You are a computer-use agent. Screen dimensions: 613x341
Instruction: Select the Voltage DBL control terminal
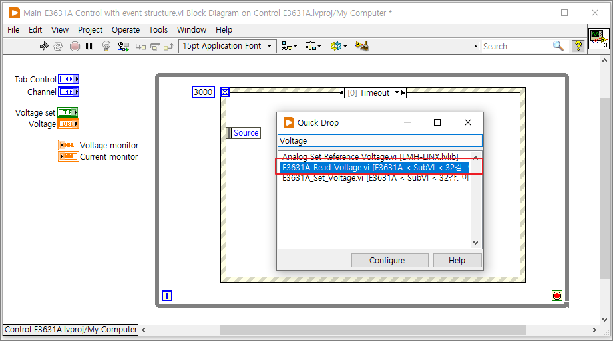point(68,124)
